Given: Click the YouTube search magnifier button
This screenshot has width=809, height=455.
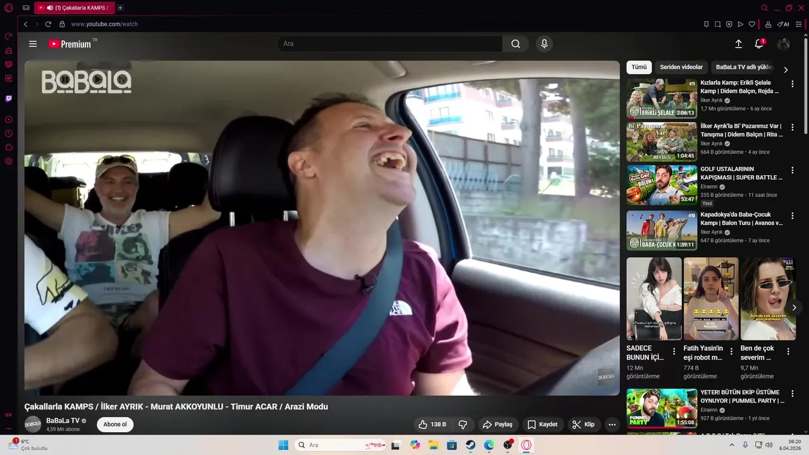Looking at the screenshot, I should pyautogui.click(x=516, y=44).
